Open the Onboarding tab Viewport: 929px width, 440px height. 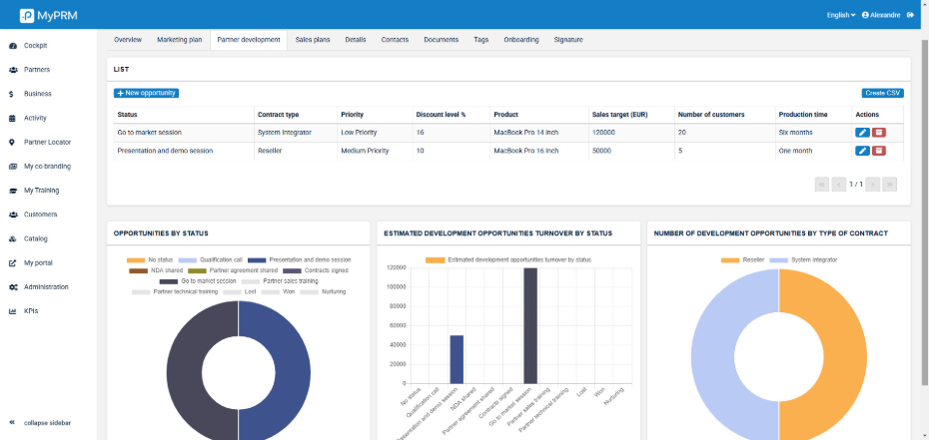coord(520,40)
